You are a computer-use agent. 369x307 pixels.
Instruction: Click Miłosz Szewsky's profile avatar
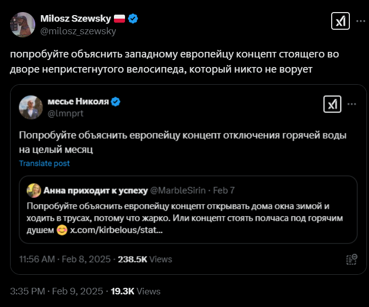21,24
